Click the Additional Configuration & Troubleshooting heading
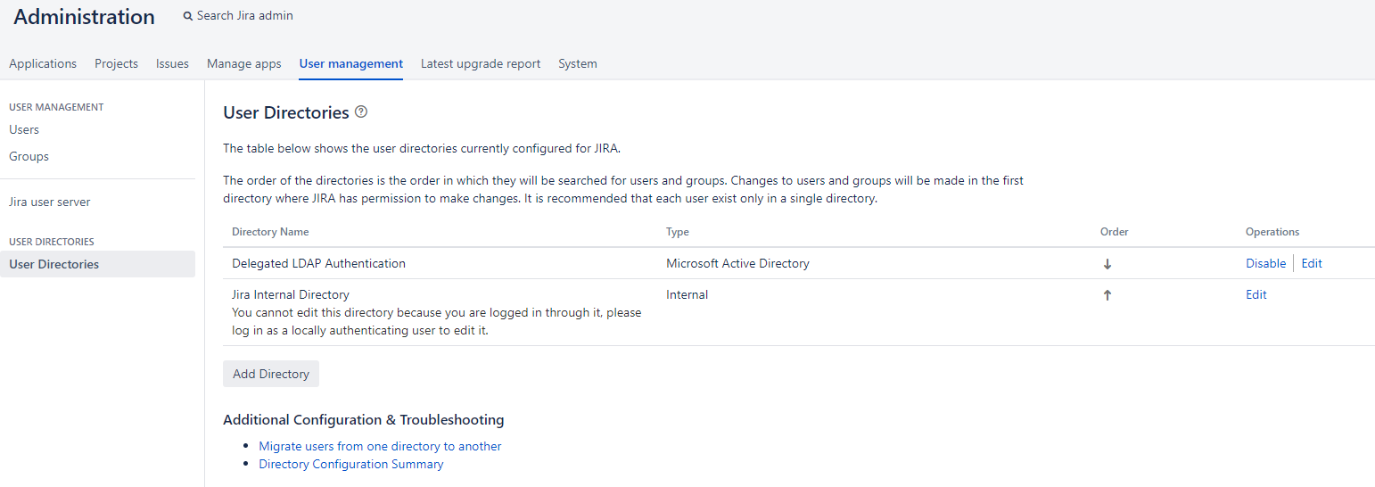The height and width of the screenshot is (487, 1375). [363, 419]
